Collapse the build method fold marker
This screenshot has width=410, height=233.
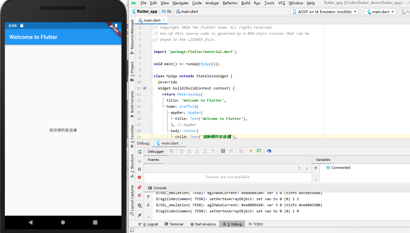tap(152, 88)
